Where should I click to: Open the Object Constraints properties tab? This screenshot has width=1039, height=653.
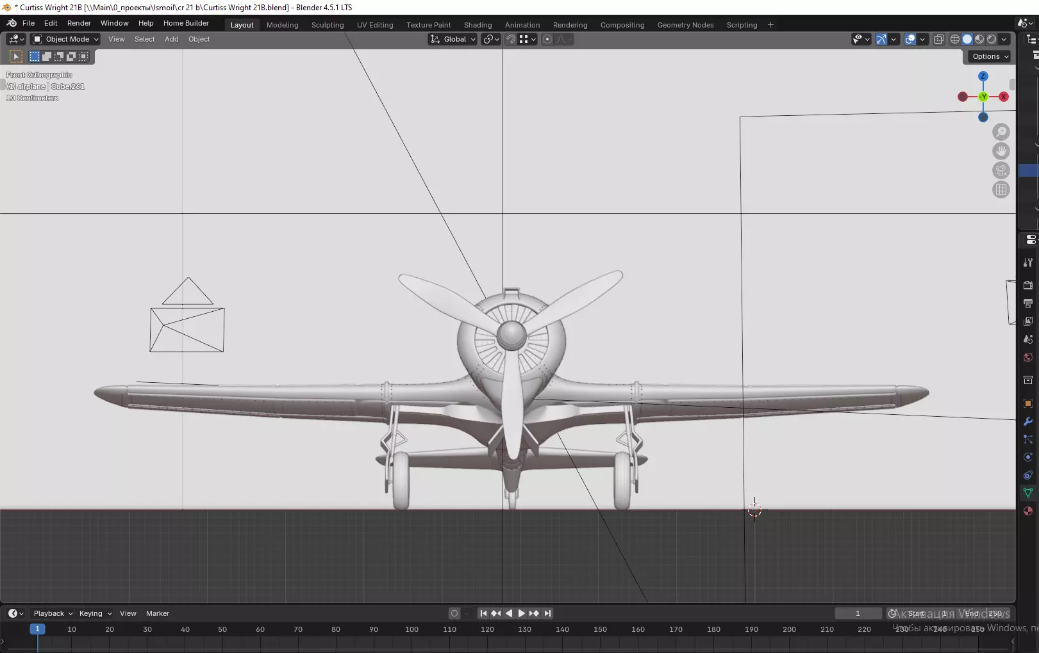click(1028, 475)
